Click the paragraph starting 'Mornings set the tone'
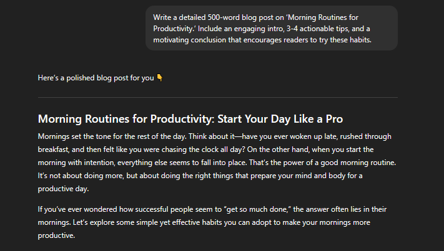444x251 pixels. pyautogui.click(x=217, y=163)
